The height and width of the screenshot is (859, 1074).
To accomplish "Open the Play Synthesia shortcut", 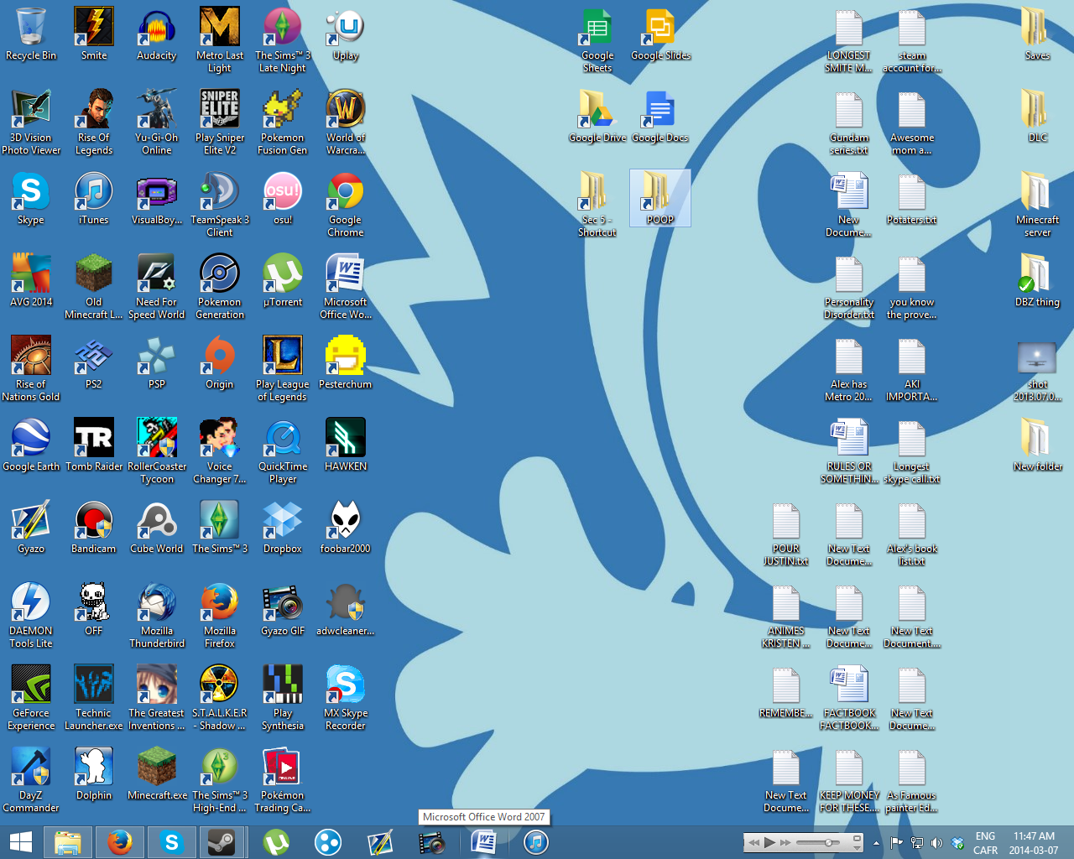I will [283, 698].
